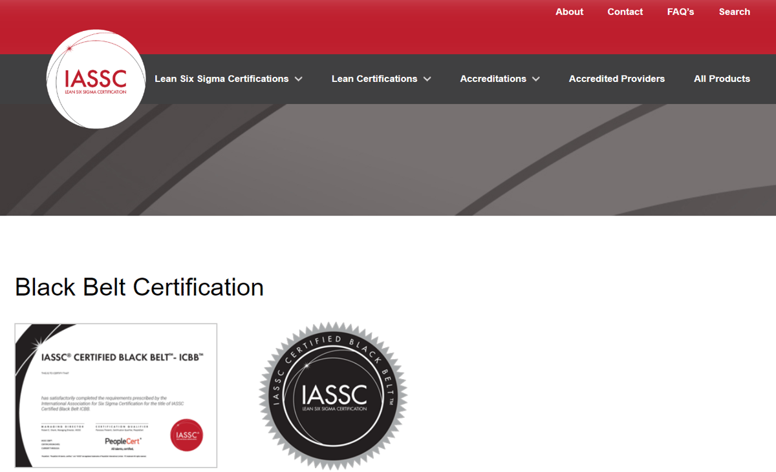Open the FAQ's link
The height and width of the screenshot is (472, 776).
click(680, 12)
